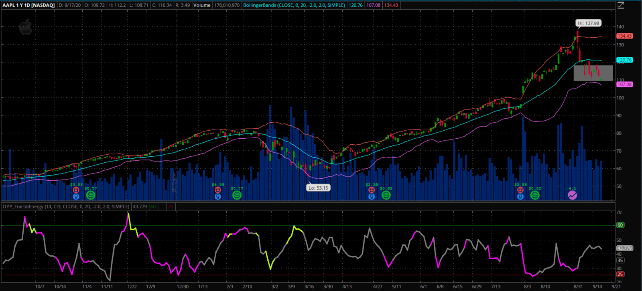Open the blue lightbulb icon under $2.58 earnings

click(520, 196)
